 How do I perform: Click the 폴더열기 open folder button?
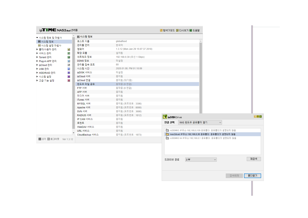tap(252, 176)
